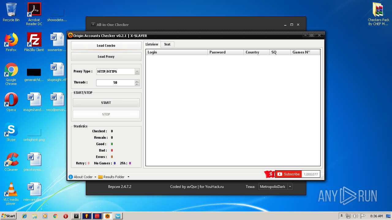392x220 pixels.
Task: Select the stopmight.rtf document
Action: point(57,72)
